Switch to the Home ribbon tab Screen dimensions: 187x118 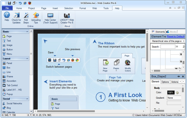coord(19,8)
